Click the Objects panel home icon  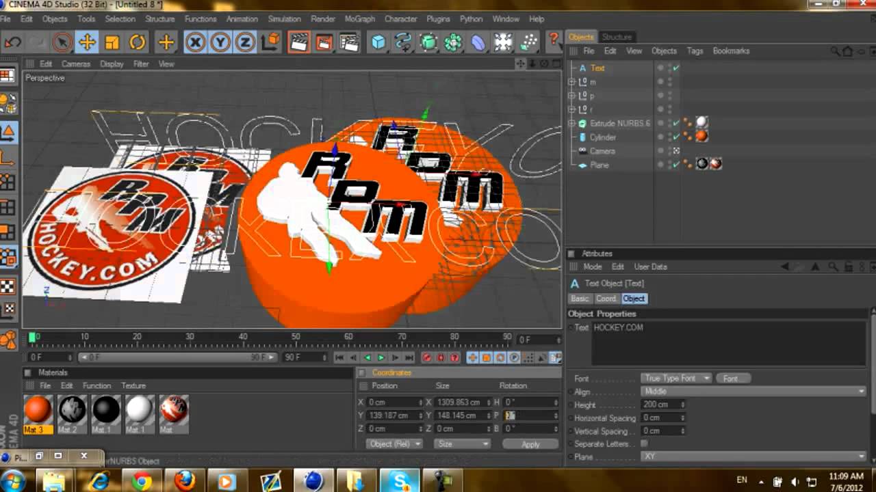tap(847, 51)
